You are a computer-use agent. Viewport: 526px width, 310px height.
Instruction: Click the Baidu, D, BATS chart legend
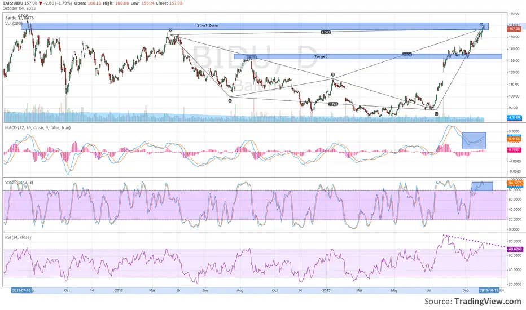pyautogui.click(x=19, y=18)
